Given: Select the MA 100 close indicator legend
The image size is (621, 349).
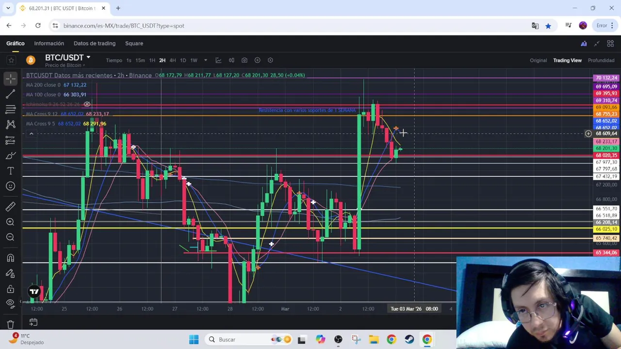Looking at the screenshot, I should click(56, 95).
